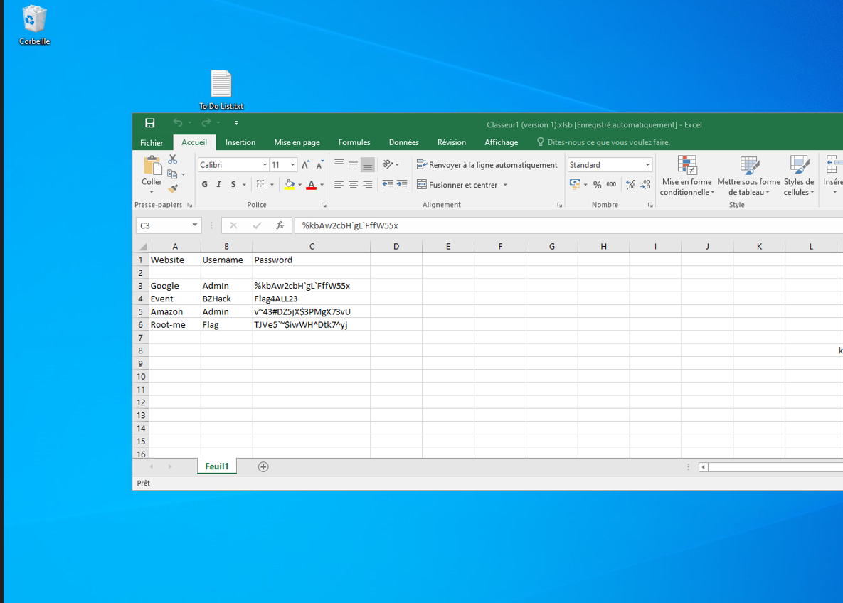Screen dimensions: 843x603
Task: Switch to the Formules tab
Action: [x=354, y=142]
